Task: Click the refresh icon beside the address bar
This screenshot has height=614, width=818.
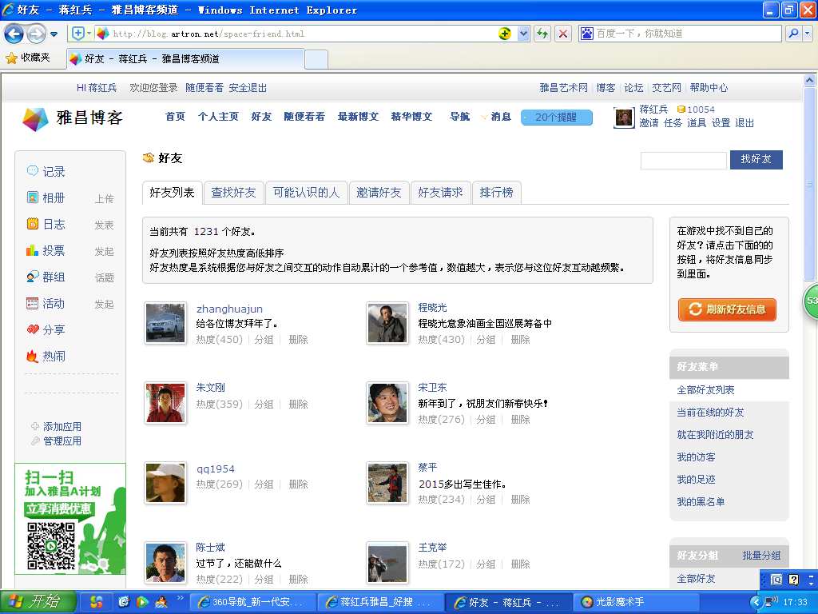Action: coord(542,34)
